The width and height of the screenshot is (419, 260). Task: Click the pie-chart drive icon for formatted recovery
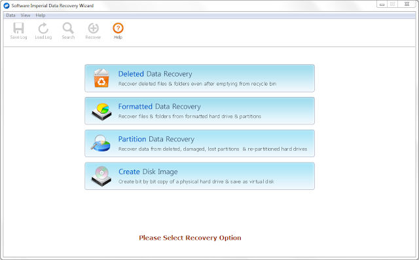pyautogui.click(x=101, y=111)
